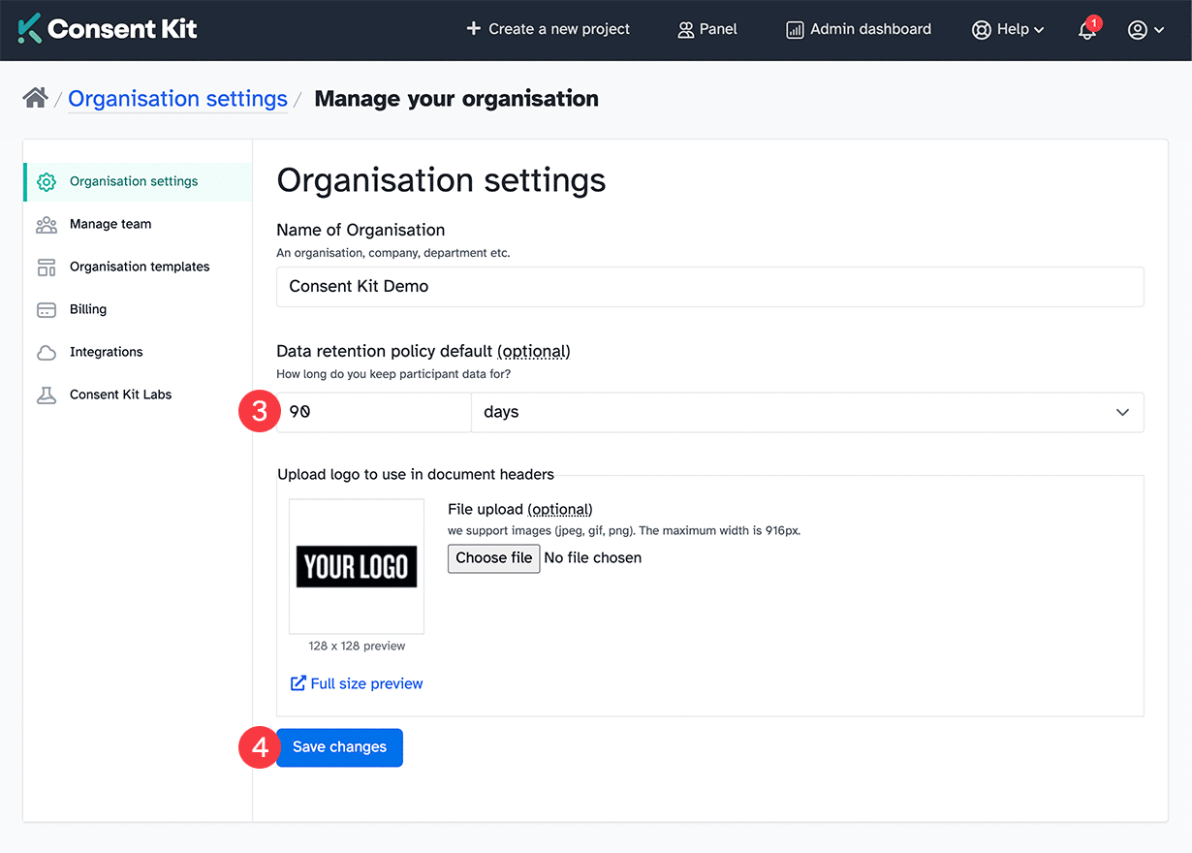Click the Billing credit card icon

47,310
